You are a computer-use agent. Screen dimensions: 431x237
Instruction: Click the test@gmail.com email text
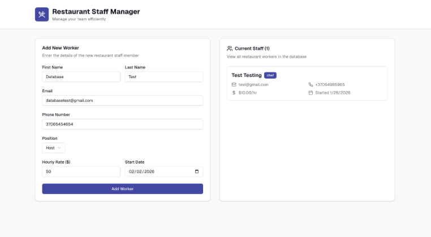point(253,84)
